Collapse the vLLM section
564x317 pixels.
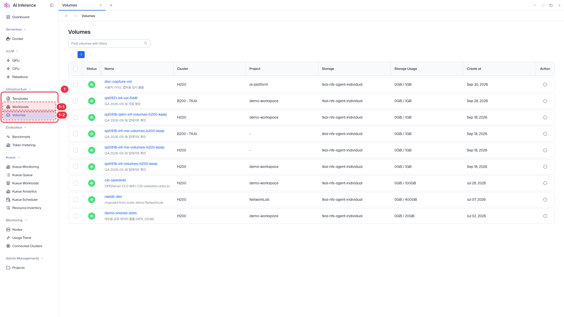12,51
